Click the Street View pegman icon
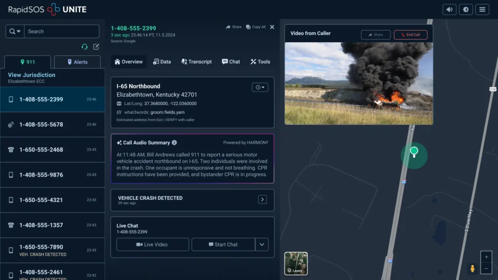 click(x=472, y=268)
